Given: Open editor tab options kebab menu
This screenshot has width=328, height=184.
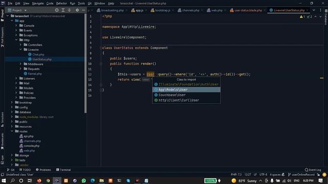Looking at the screenshot, I should coord(320,10).
